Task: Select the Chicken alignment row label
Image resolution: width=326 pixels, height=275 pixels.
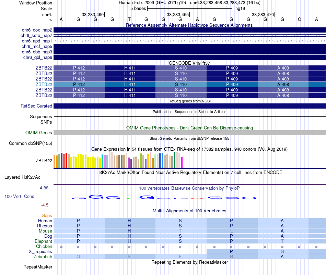Action: (44, 246)
